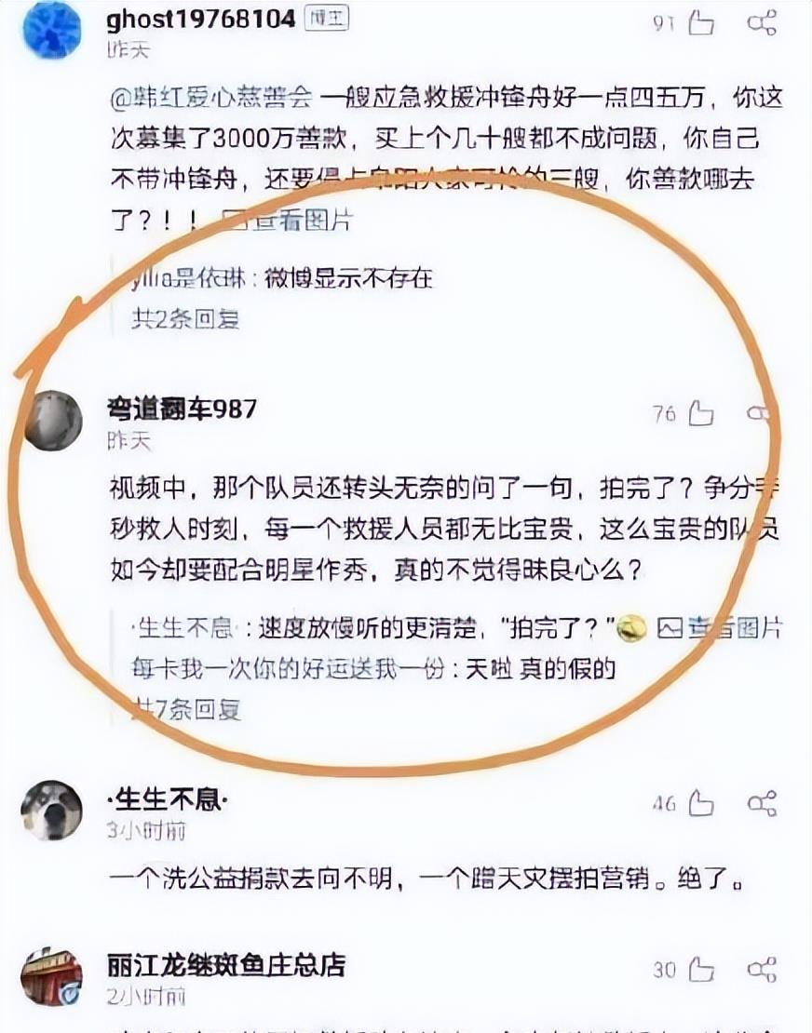Like 弯道翻车987's comment

point(701,414)
